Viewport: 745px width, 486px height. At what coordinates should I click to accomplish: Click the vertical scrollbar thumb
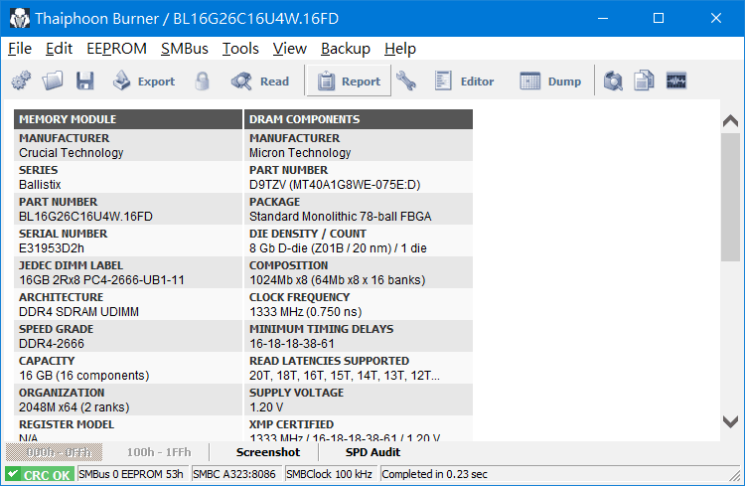[730, 197]
